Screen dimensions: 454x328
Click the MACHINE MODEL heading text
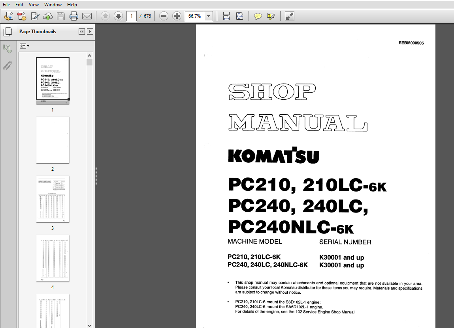tap(255, 242)
